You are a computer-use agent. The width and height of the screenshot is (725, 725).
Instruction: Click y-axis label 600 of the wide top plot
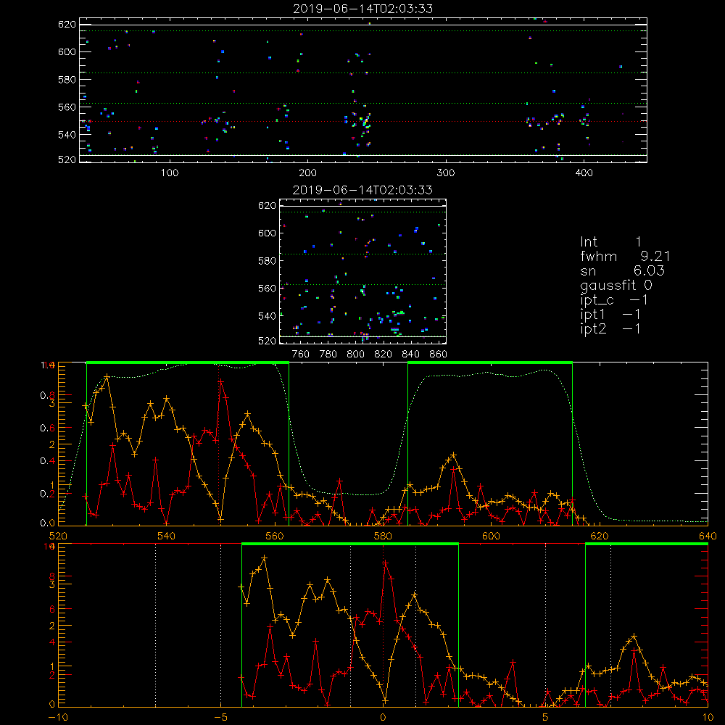point(67,51)
